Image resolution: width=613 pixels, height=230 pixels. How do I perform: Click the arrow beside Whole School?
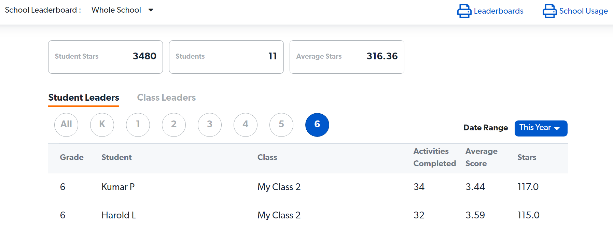pos(151,10)
